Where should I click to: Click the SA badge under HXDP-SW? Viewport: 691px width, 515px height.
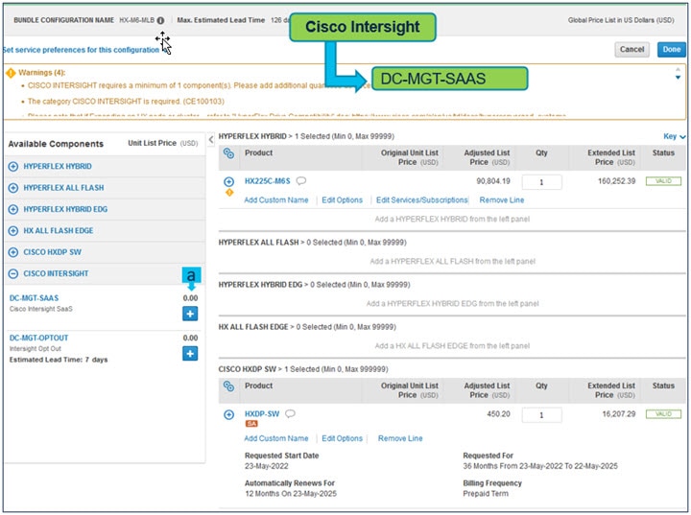[251, 423]
